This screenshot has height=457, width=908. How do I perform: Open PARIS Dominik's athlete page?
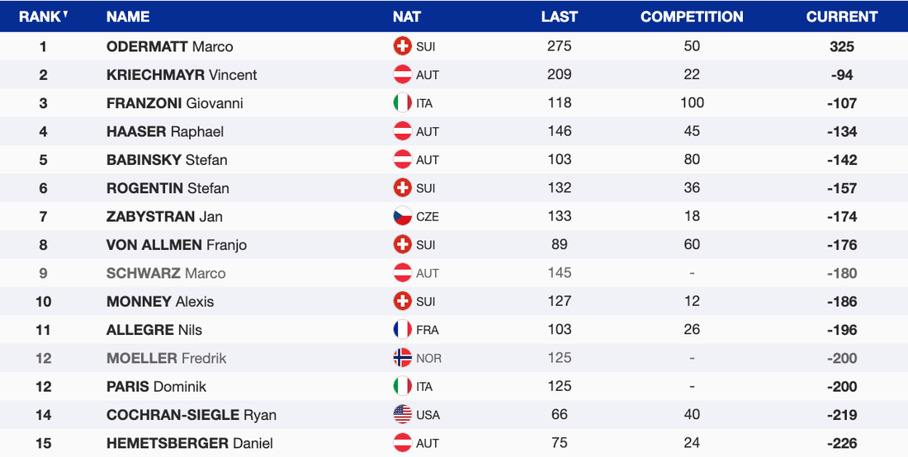(x=156, y=387)
